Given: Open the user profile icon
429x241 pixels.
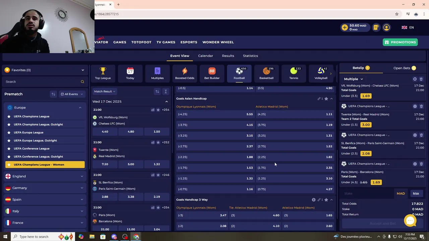Looking at the screenshot, I should point(386,27).
